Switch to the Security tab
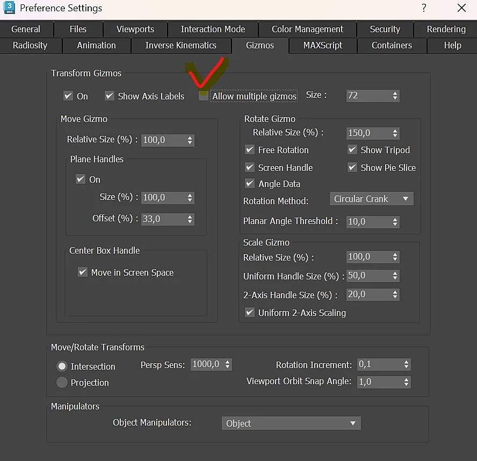This screenshot has height=461, width=477. click(385, 29)
